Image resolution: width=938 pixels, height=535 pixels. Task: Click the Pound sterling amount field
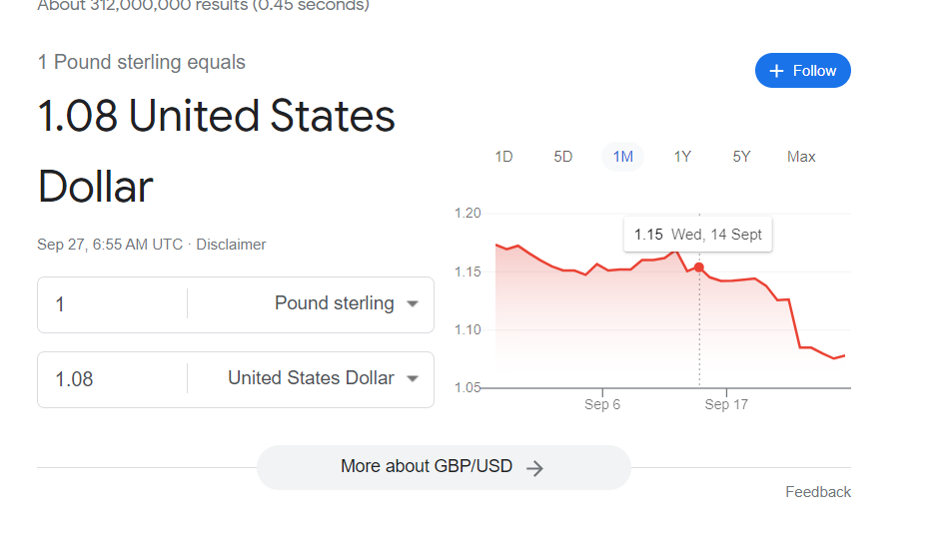click(112, 304)
